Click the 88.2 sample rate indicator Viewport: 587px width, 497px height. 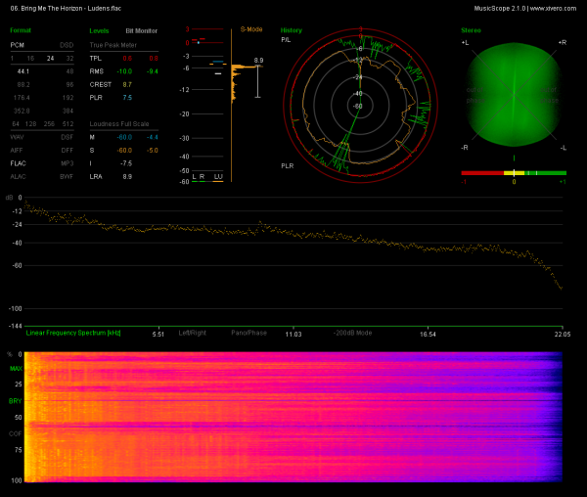[x=23, y=85]
